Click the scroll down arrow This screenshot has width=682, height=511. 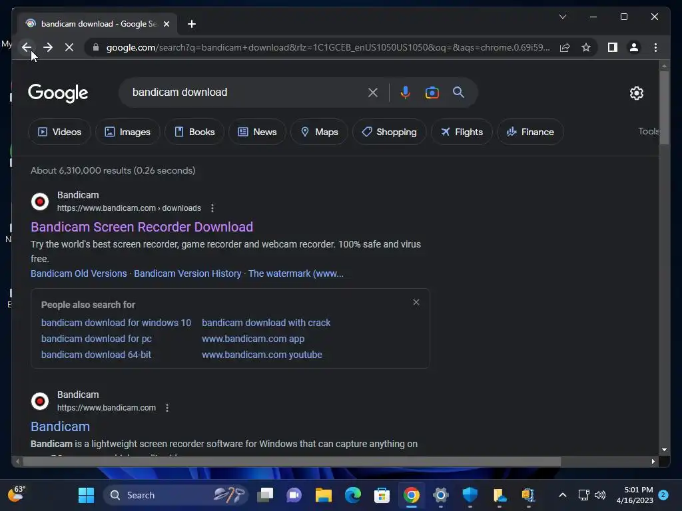(664, 450)
